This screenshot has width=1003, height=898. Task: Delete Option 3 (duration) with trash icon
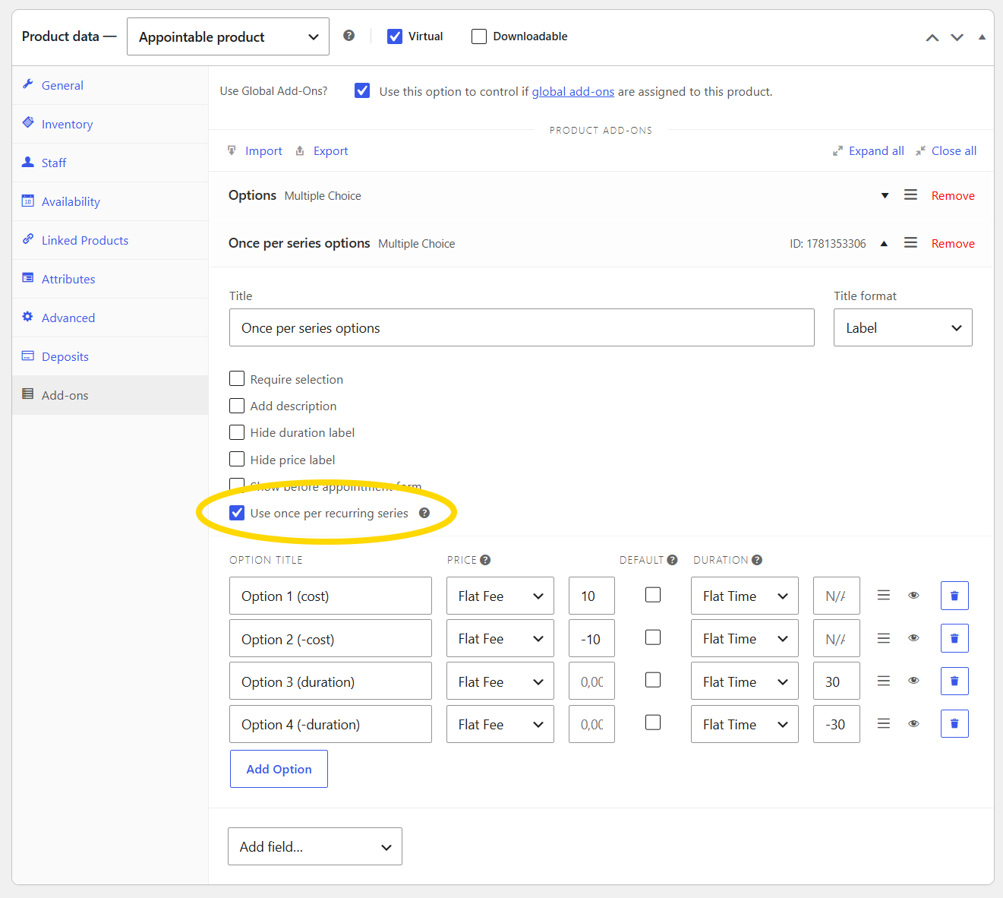point(954,681)
